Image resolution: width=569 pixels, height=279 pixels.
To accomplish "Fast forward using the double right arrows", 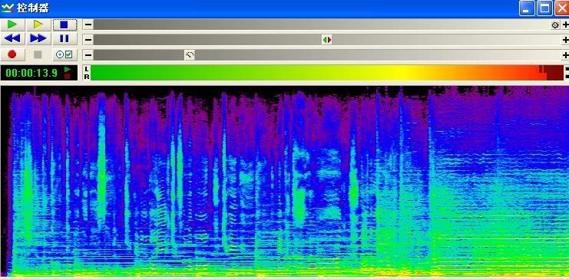I will [38, 38].
